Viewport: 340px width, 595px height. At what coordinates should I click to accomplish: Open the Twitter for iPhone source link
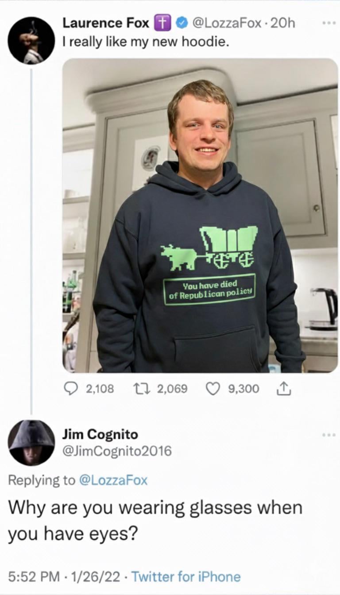tap(186, 576)
